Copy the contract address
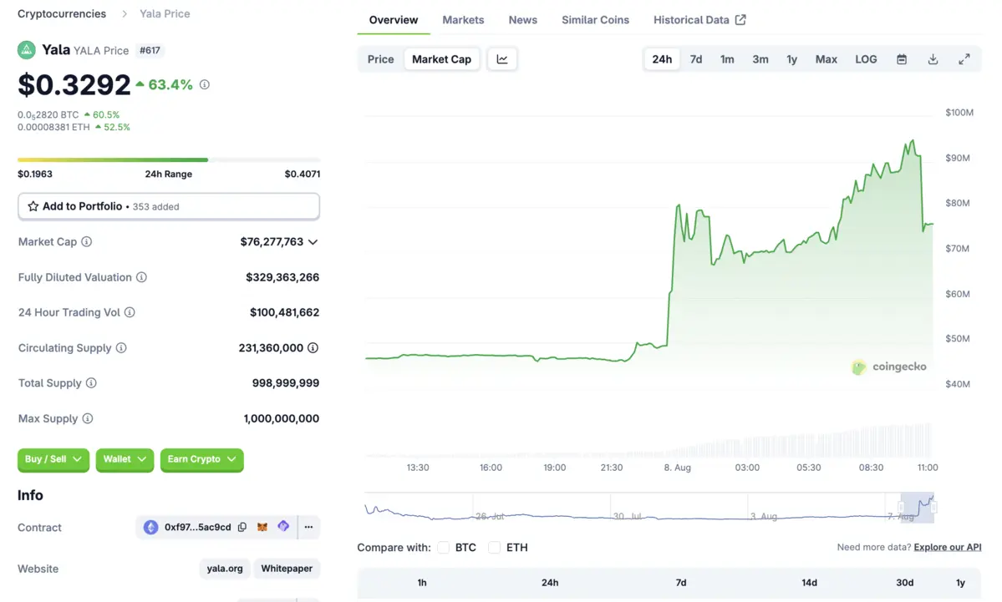 242,528
